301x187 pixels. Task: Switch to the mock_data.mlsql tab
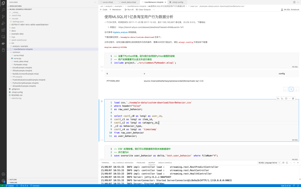coord(128,2)
